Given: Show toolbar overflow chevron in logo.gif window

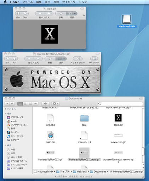Looking at the screenshot, I should [x=84, y=15].
